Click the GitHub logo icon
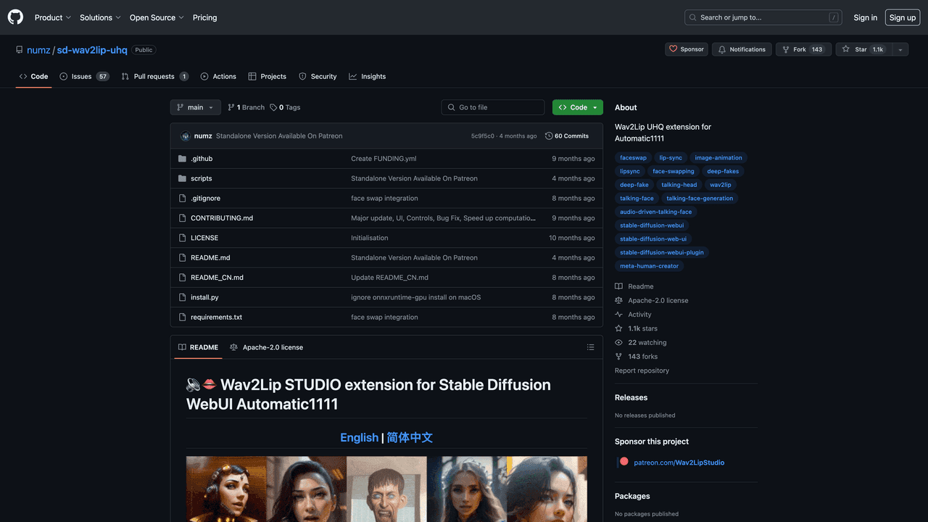The height and width of the screenshot is (522, 928). point(15,17)
